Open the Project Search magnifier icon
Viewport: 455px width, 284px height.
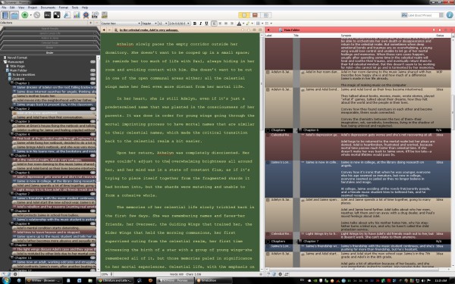pos(67,15)
